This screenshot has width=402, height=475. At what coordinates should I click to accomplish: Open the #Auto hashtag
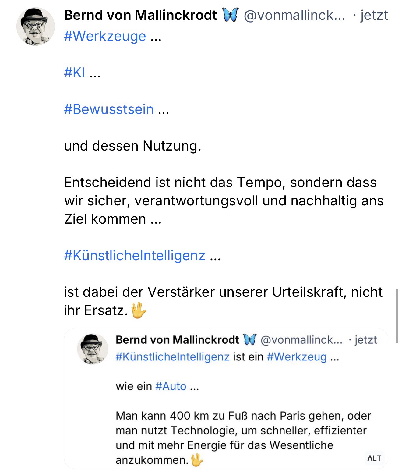(x=171, y=386)
